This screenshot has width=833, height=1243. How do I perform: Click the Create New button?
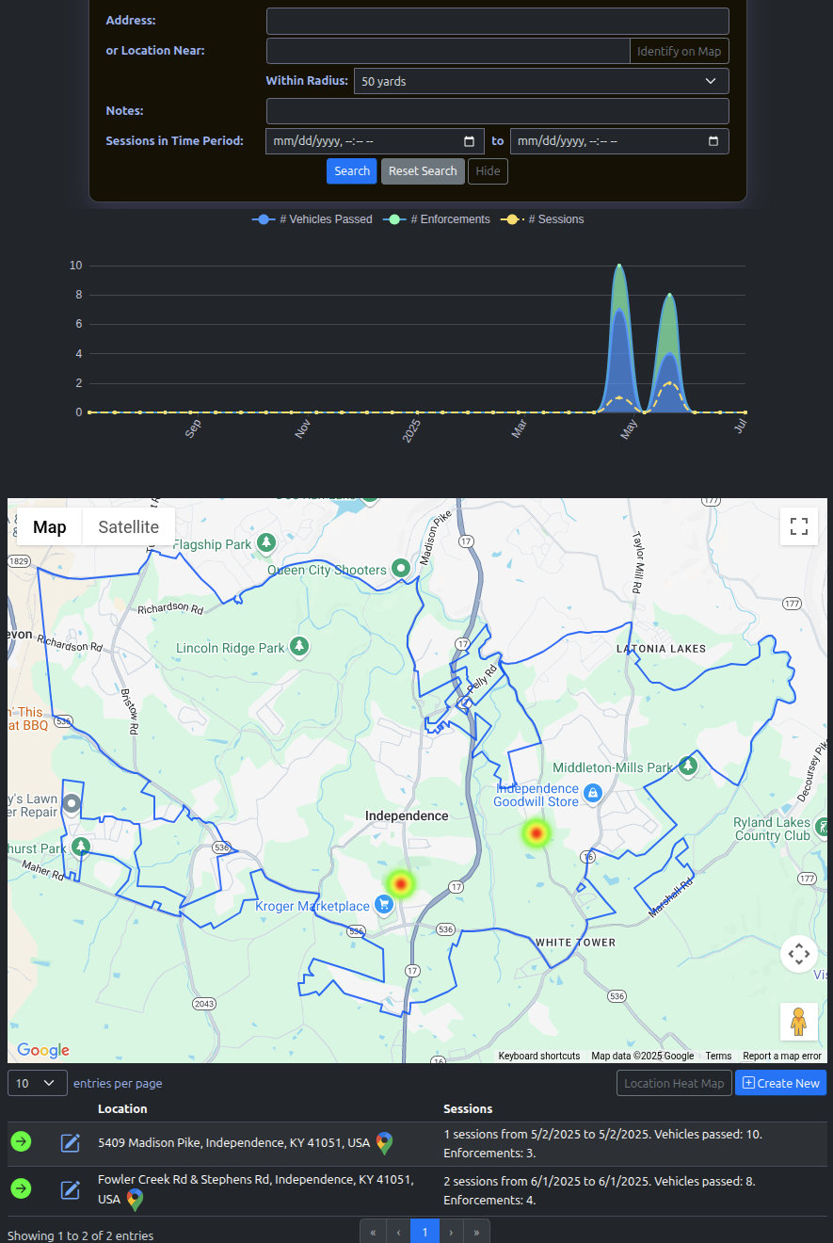(780, 1083)
